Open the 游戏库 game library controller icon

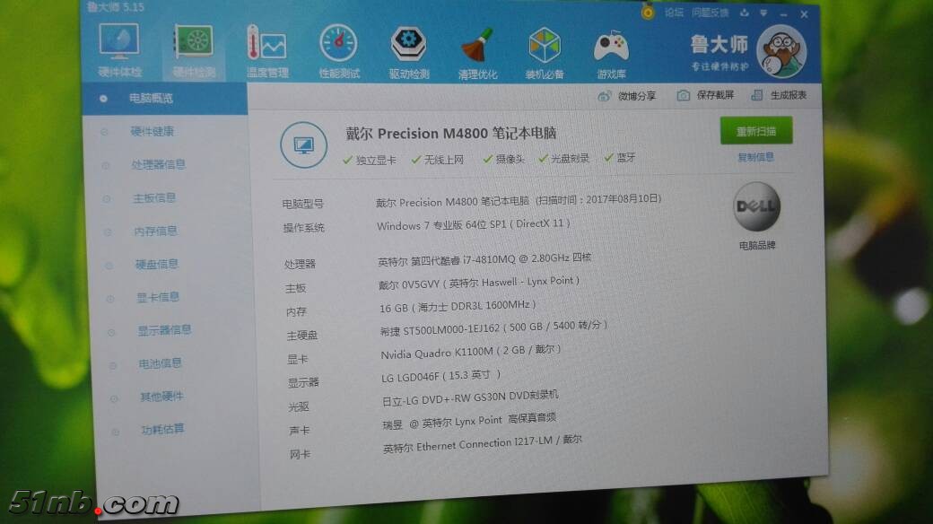(x=611, y=54)
